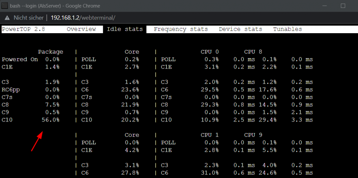Click the minimize window dash icon
The height and width of the screenshot is (178, 358).
(324, 6)
